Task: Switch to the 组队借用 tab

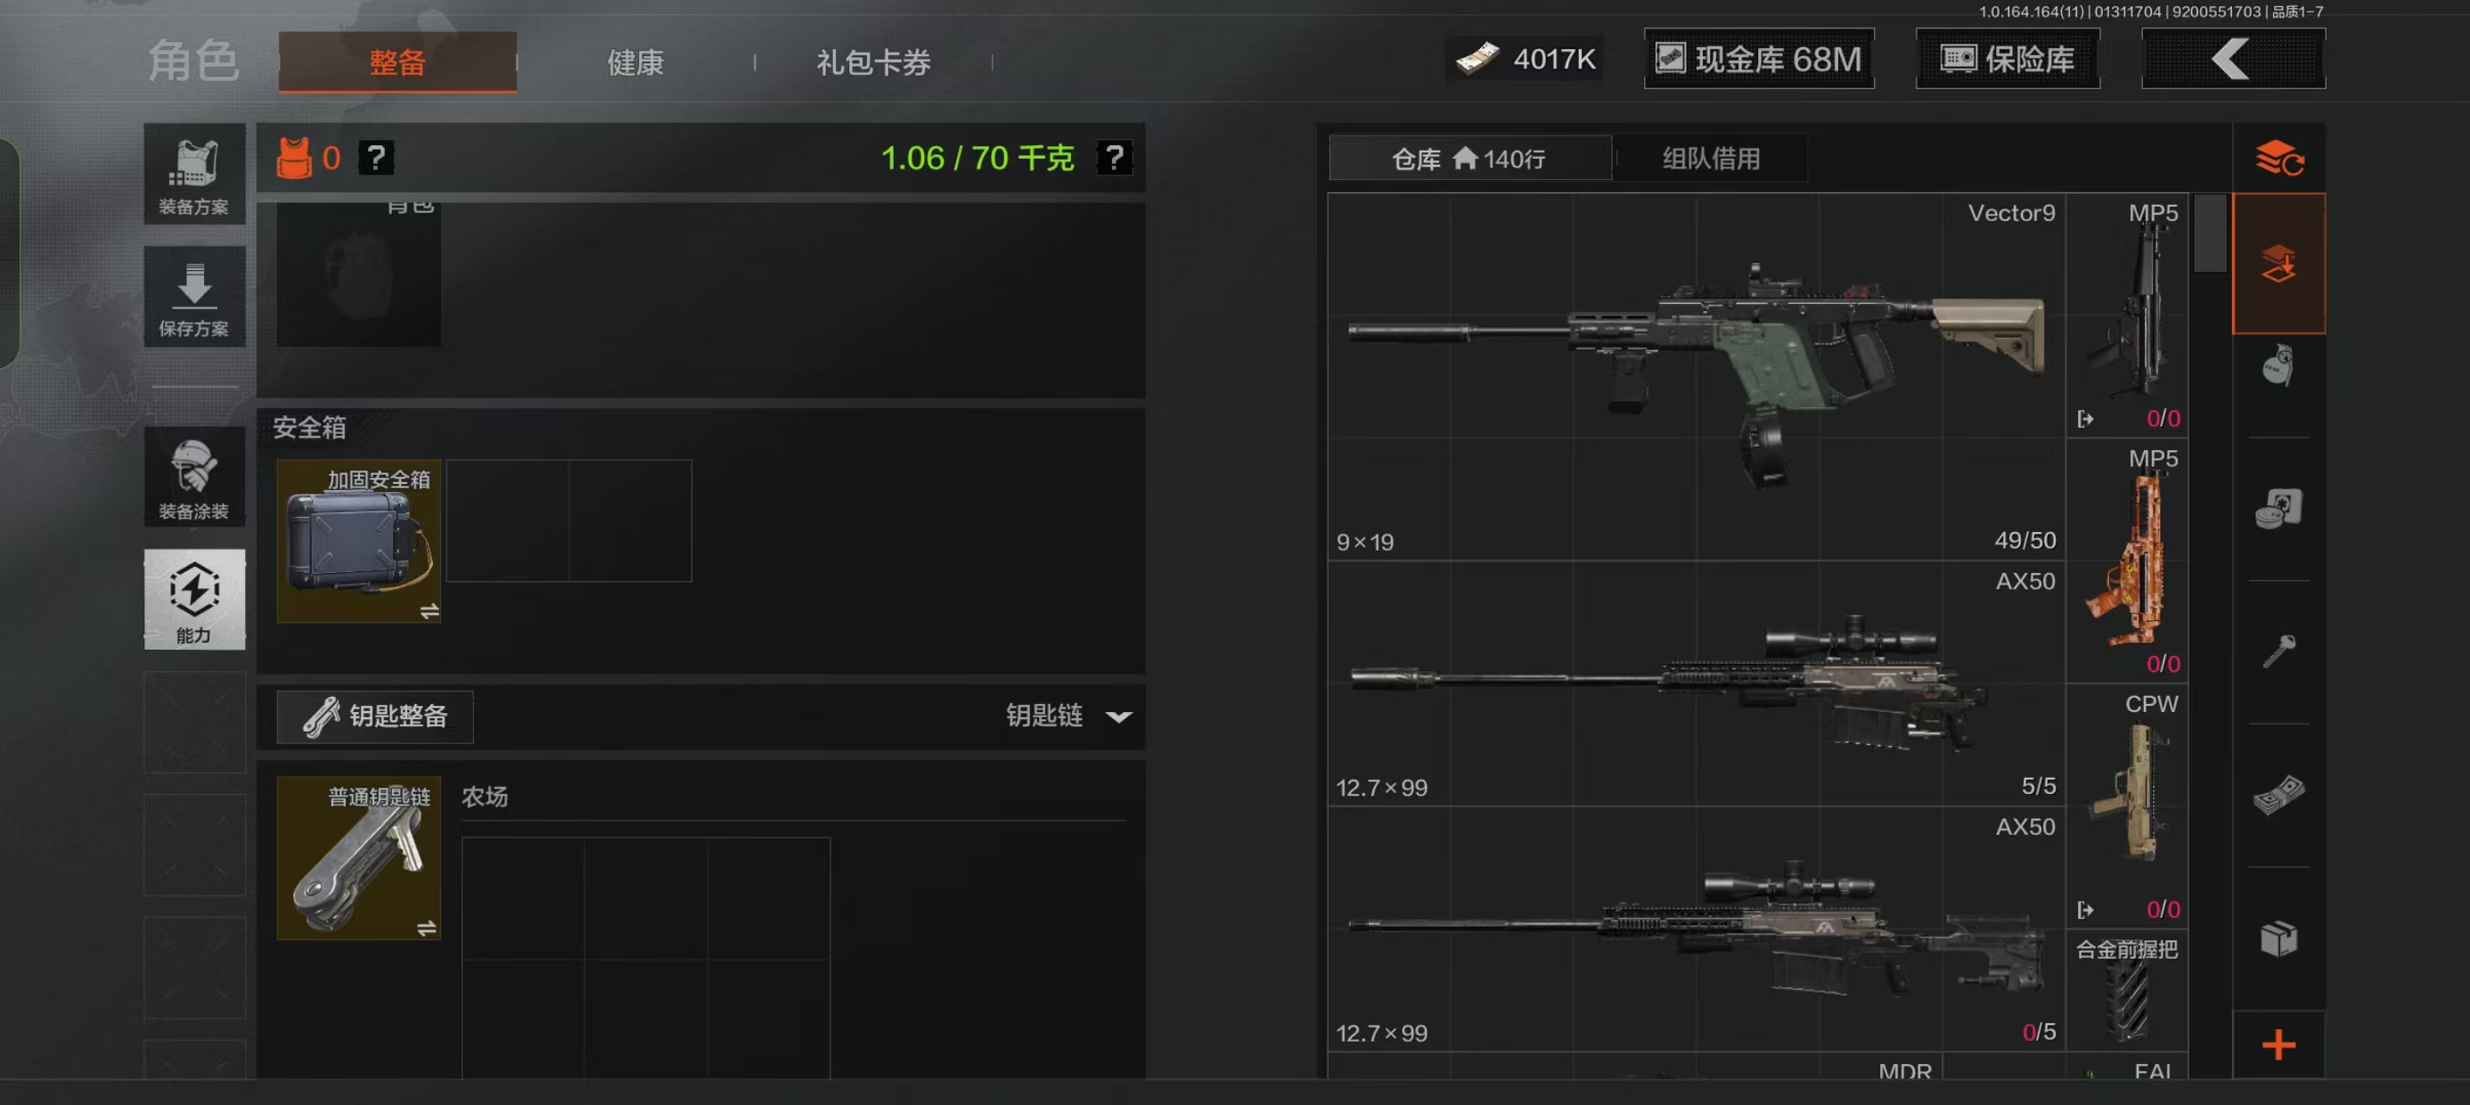Action: point(1711,159)
